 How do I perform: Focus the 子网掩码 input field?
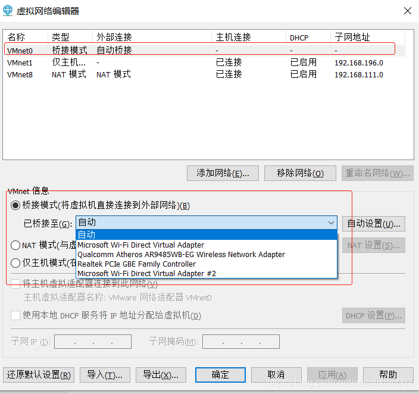241,342
